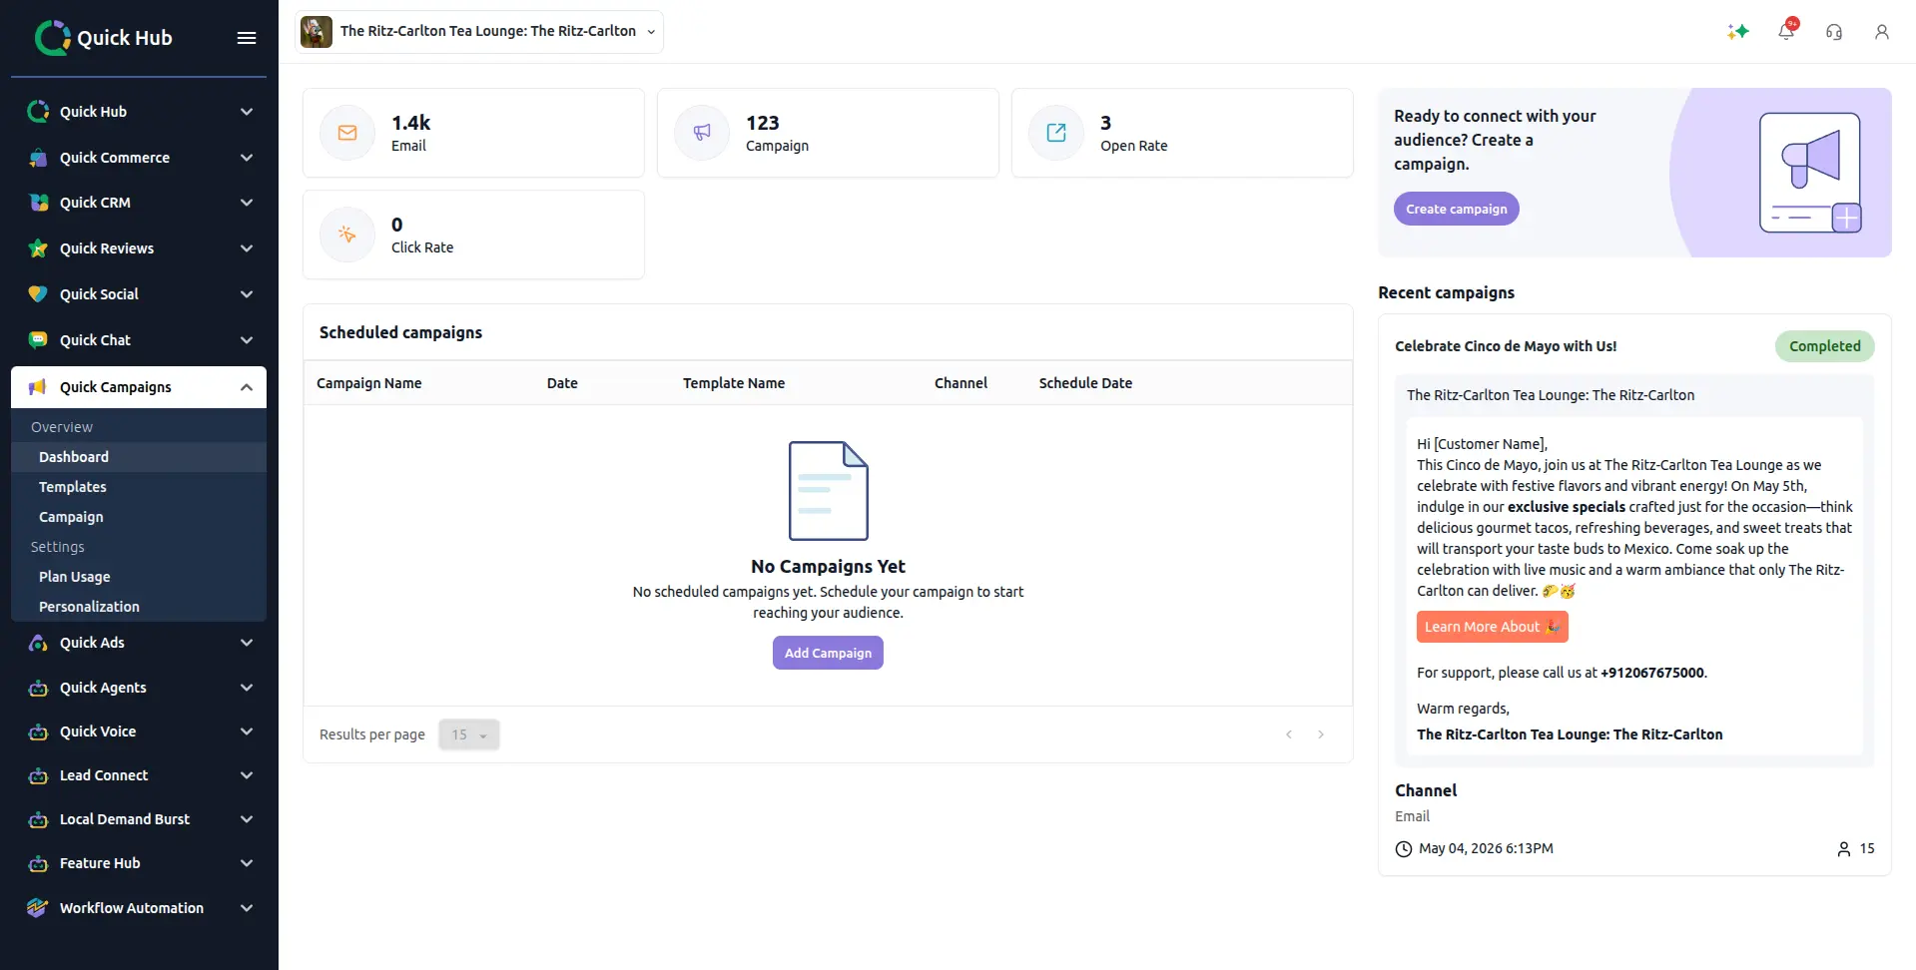Screen dimensions: 1916x970
Task: Go to previous page of results
Action: 1289,734
